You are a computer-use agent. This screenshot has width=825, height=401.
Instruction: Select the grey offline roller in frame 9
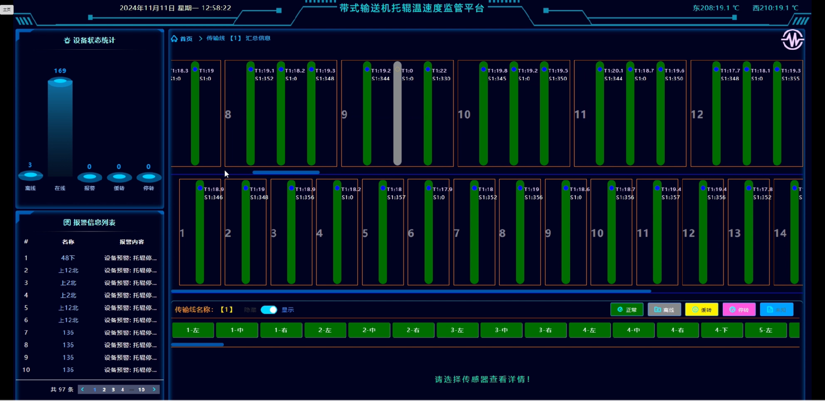pyautogui.click(x=397, y=114)
